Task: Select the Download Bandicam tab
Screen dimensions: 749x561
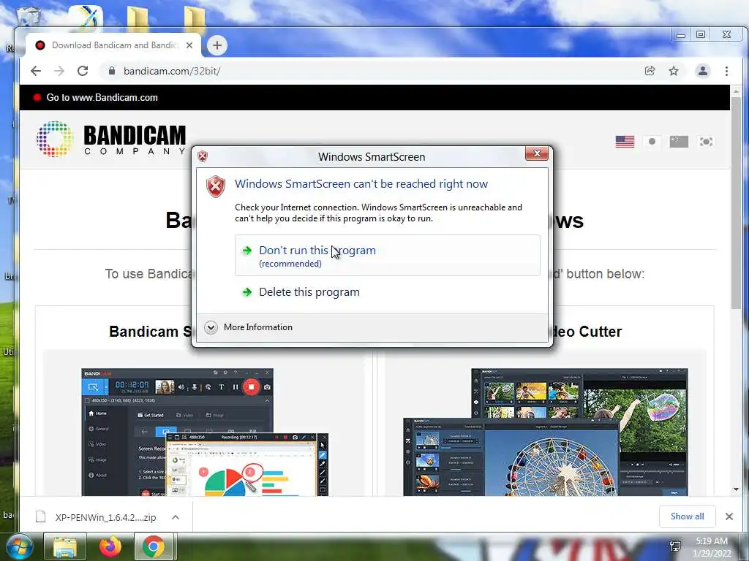Action: [x=113, y=45]
